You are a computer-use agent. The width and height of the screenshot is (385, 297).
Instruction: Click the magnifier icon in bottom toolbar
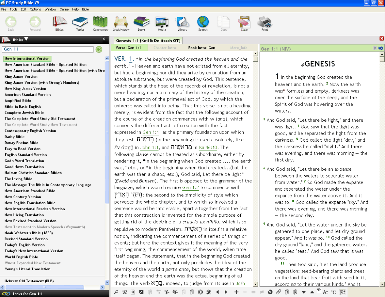[x=116, y=292]
